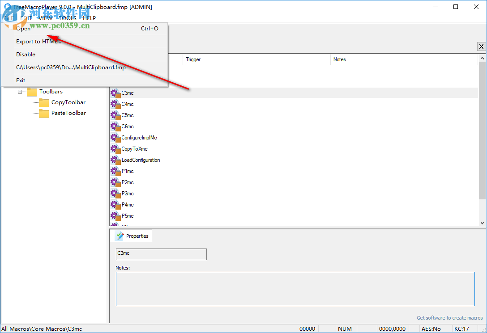Click inside the Notes text area
This screenshot has width=487, height=333.
click(x=295, y=289)
